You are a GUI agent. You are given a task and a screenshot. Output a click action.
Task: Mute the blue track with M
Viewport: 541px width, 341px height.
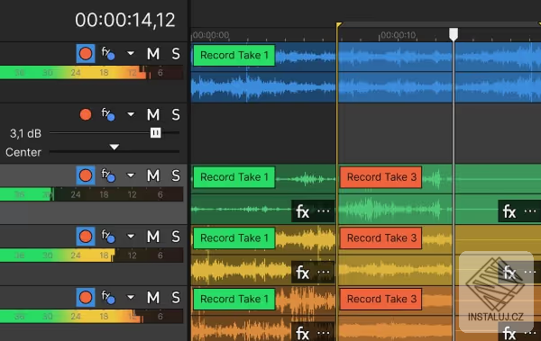point(153,54)
